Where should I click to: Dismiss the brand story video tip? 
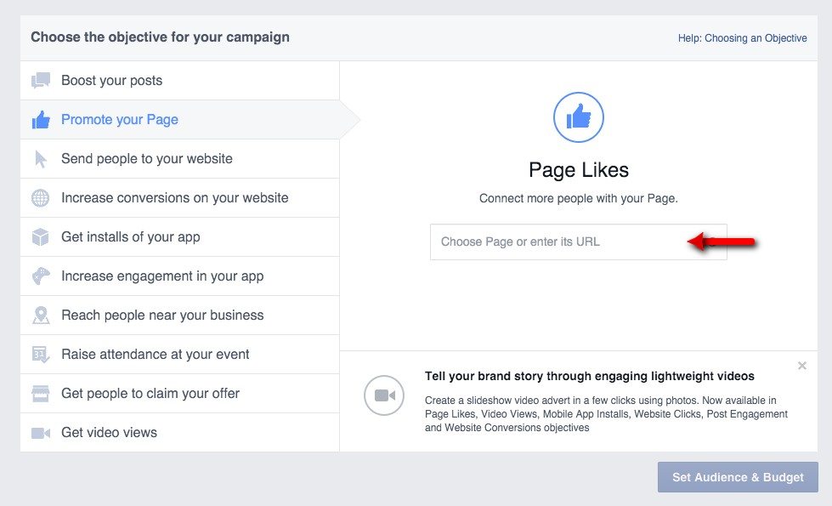click(802, 366)
